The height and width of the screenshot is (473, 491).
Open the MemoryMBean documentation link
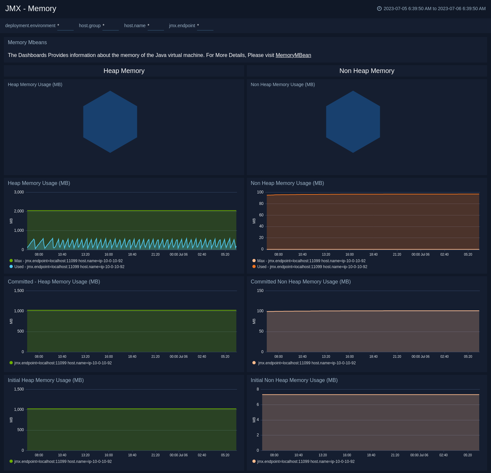click(x=293, y=55)
